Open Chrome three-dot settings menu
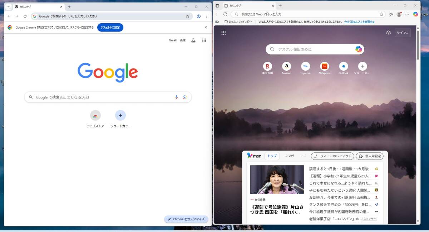429x232 pixels. [x=207, y=16]
